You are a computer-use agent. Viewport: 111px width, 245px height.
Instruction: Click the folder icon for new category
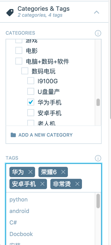coord(13,135)
